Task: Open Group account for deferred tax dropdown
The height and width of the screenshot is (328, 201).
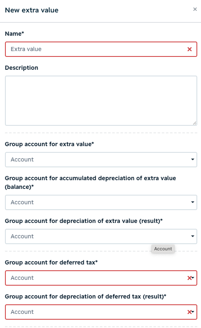Action: pos(101,278)
